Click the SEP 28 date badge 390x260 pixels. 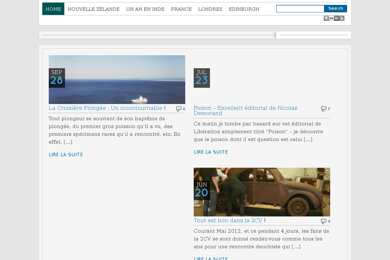point(57,78)
